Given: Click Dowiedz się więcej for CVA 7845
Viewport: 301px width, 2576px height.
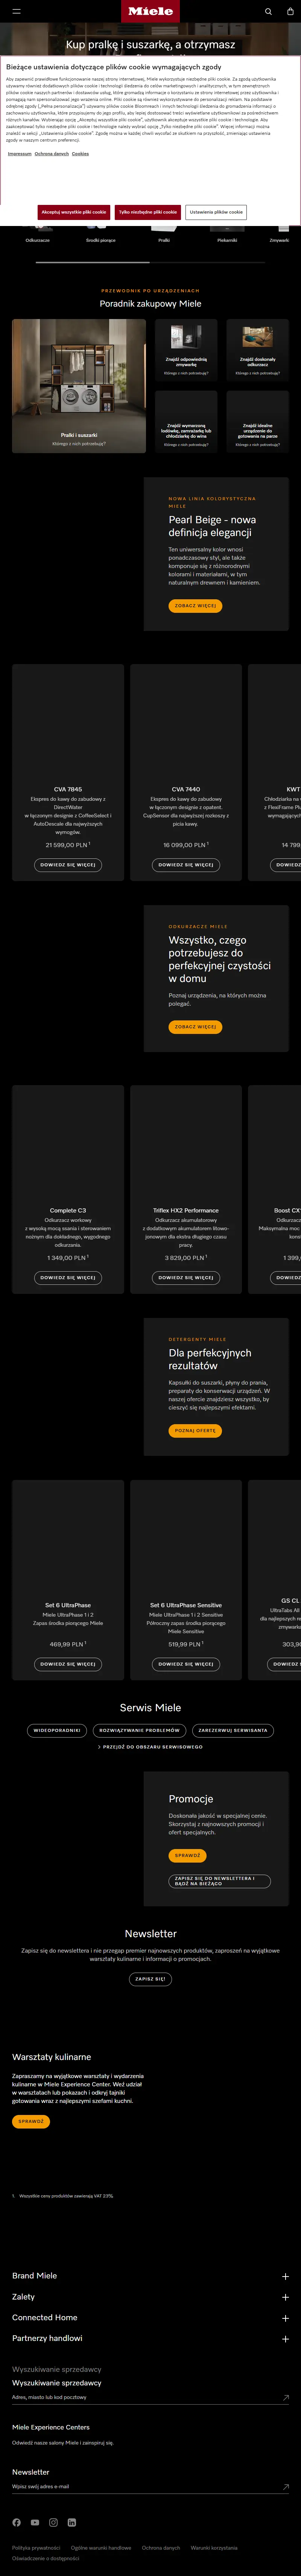Looking at the screenshot, I should pos(68,865).
